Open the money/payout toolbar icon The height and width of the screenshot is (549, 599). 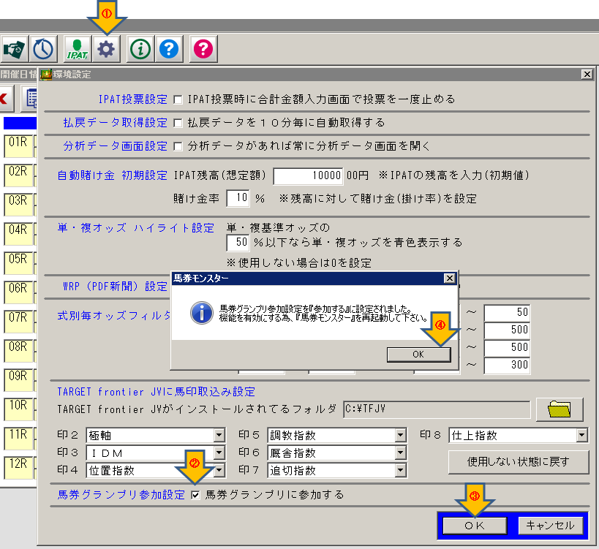click(x=14, y=49)
